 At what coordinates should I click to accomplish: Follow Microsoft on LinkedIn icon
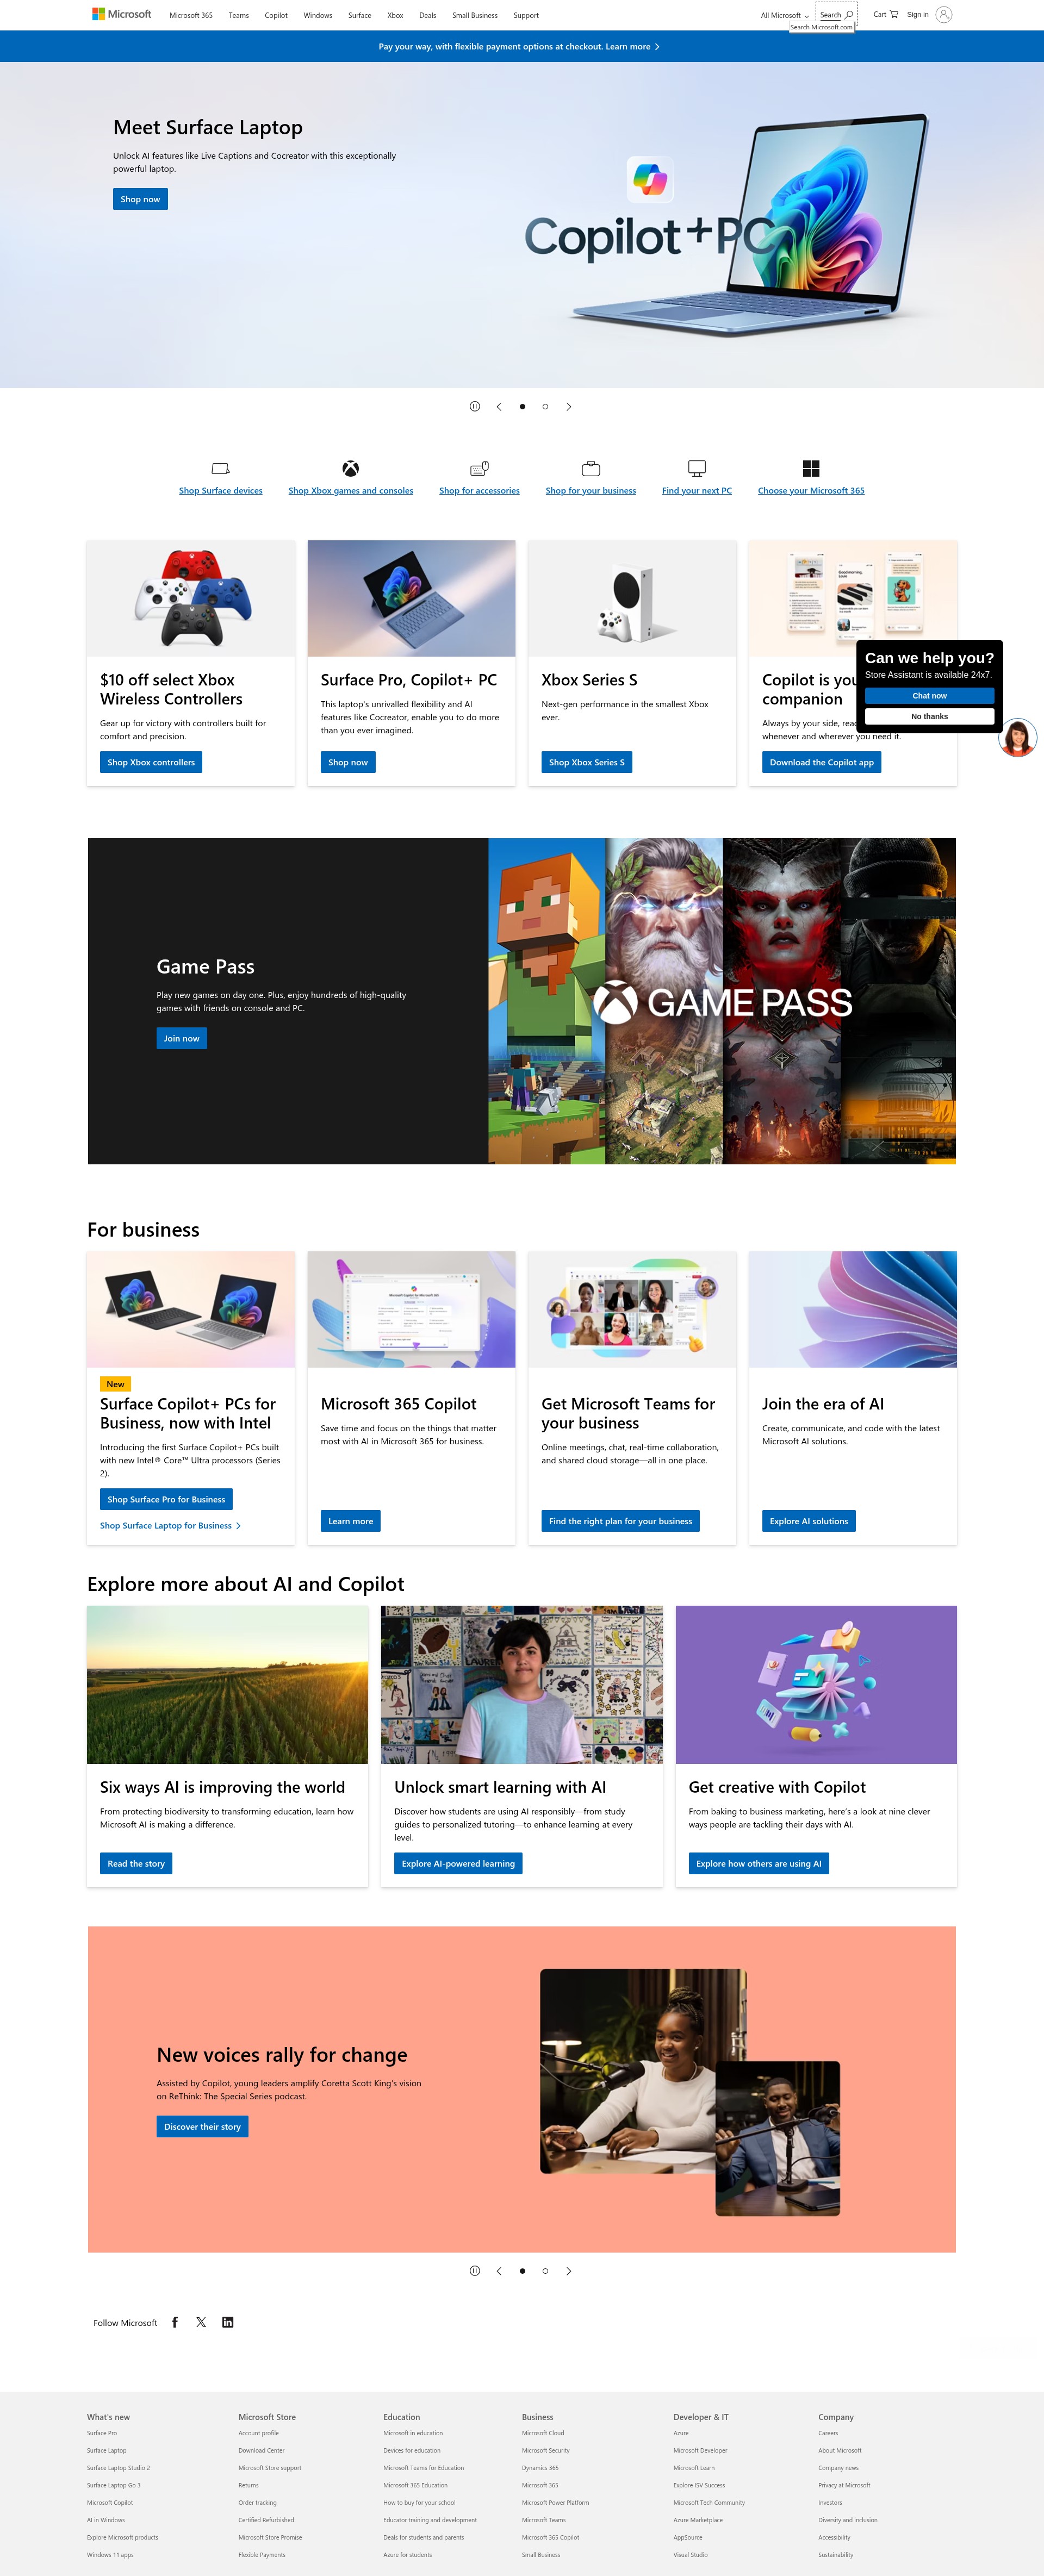point(228,2322)
